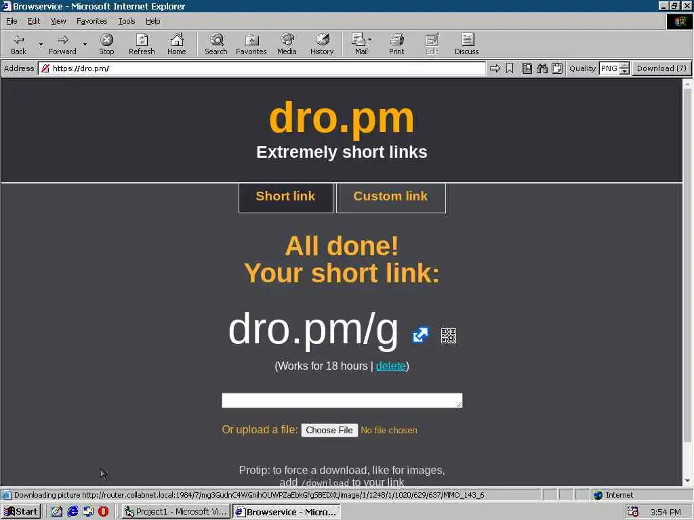Go back using the Back toolbar button
The height and width of the screenshot is (520, 694).
point(18,44)
